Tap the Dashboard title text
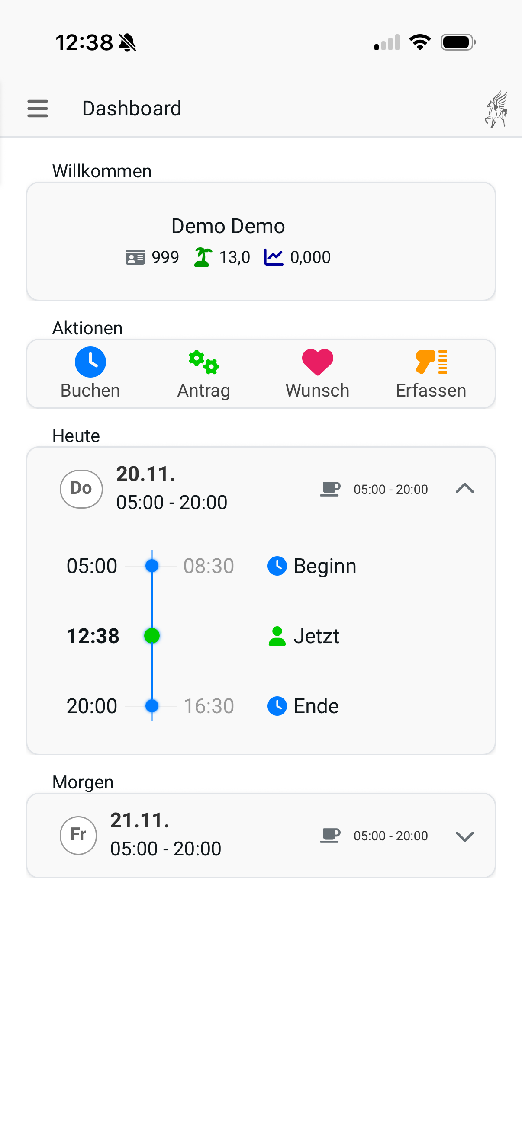 [x=132, y=108]
